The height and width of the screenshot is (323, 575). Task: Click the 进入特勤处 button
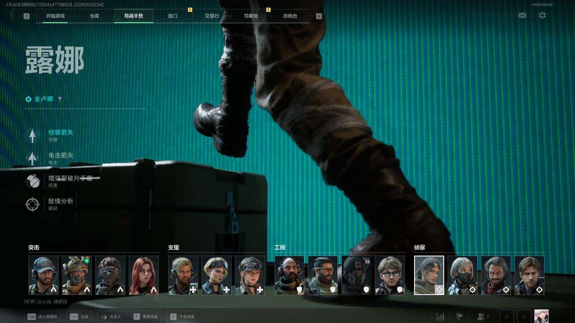click(43, 317)
